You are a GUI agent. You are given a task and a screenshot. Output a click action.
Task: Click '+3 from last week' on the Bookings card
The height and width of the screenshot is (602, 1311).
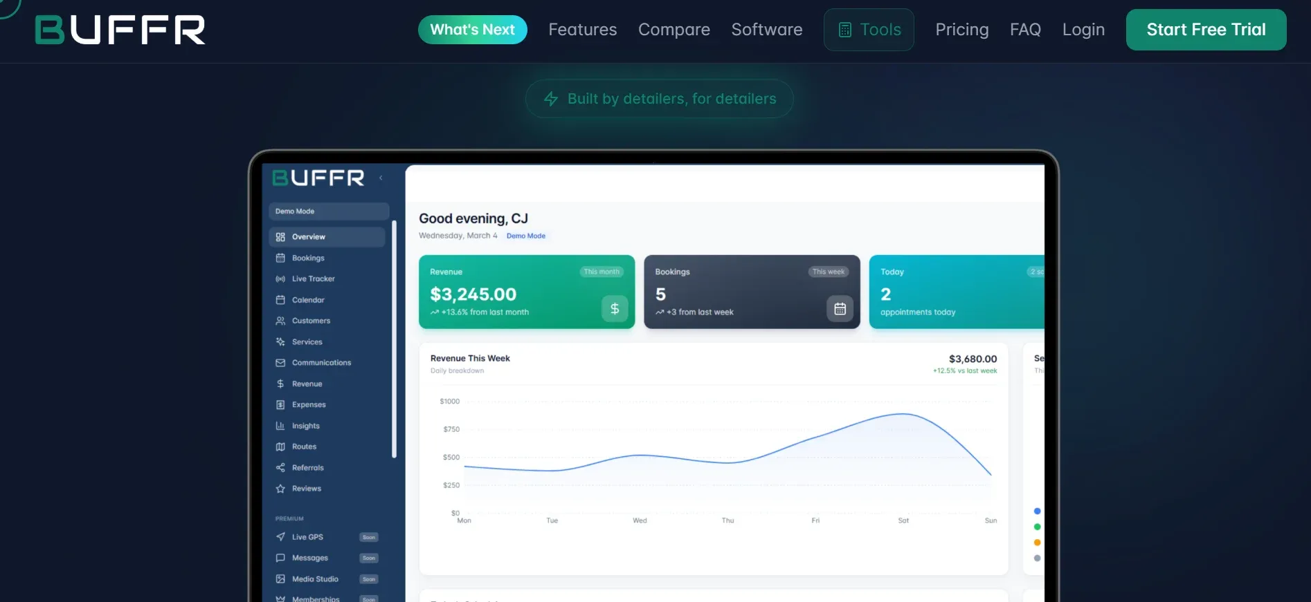(700, 312)
